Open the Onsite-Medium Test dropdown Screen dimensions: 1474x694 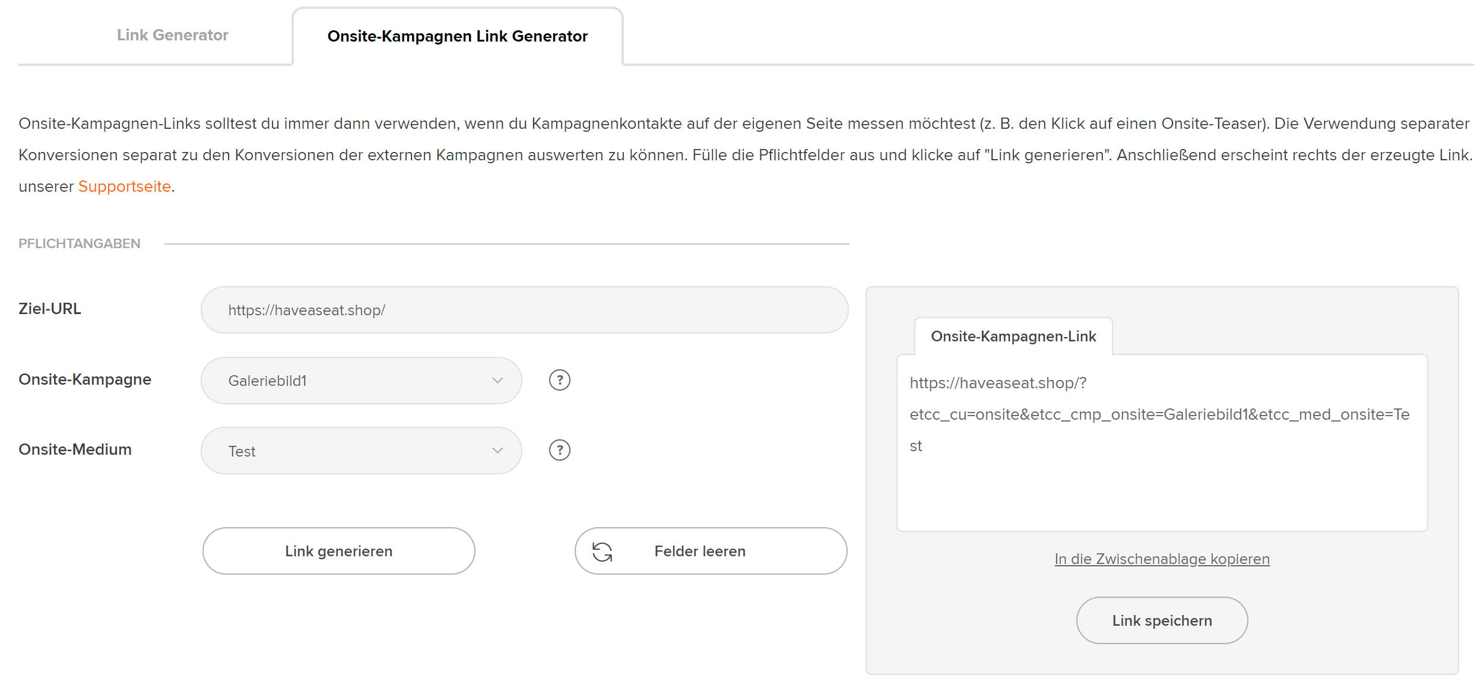(361, 451)
